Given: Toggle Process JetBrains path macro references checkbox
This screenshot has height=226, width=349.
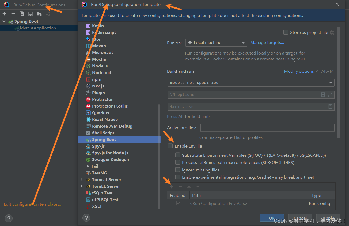Looking at the screenshot, I should [x=177, y=162].
